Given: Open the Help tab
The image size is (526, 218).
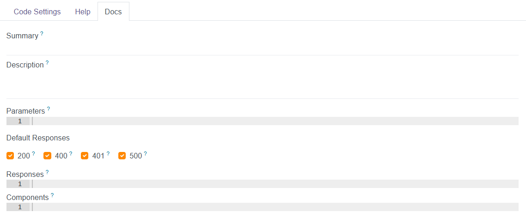Looking at the screenshot, I should [83, 12].
